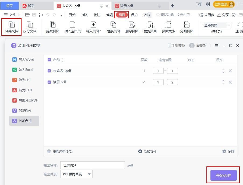The width and height of the screenshot is (243, 185).
Task: Click the 输出名称 合并PDF input field
Action: (x=93, y=165)
